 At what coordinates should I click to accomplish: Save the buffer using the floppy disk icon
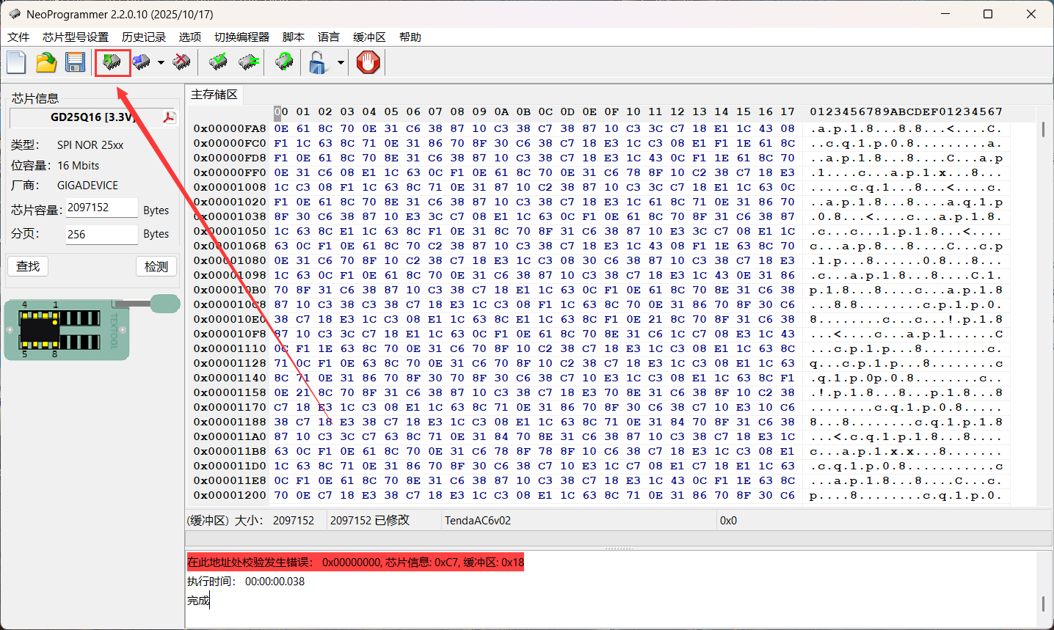[75, 63]
